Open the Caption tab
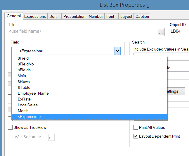The image size is (189, 156). [x=142, y=17]
